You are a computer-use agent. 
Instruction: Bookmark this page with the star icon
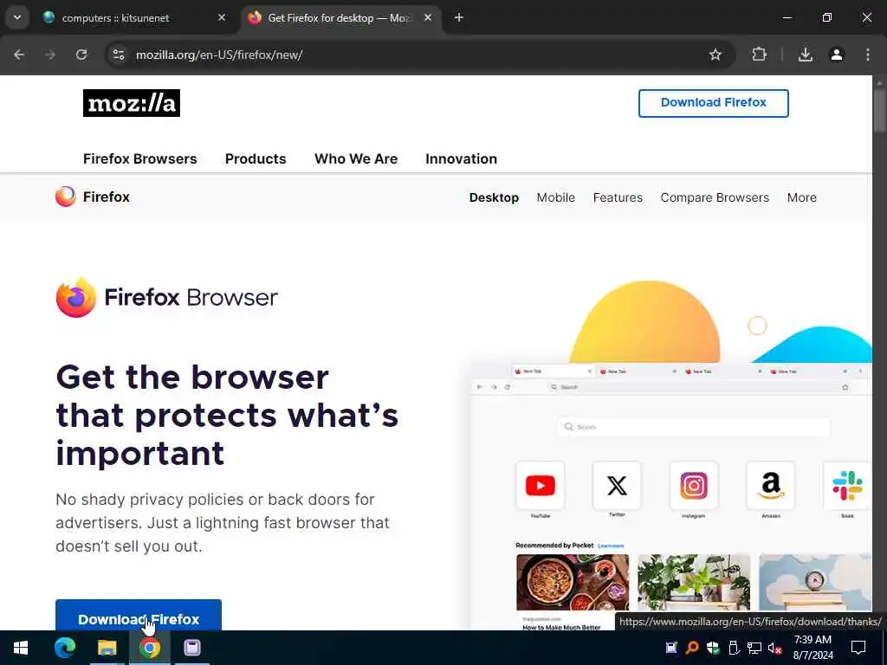(x=715, y=55)
